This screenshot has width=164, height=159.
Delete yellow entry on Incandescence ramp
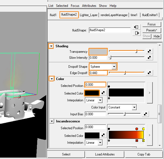tap(143, 140)
